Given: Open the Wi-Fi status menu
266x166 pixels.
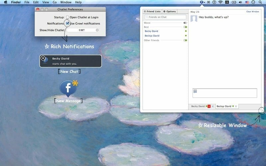Looking at the screenshot, I should (220, 2).
